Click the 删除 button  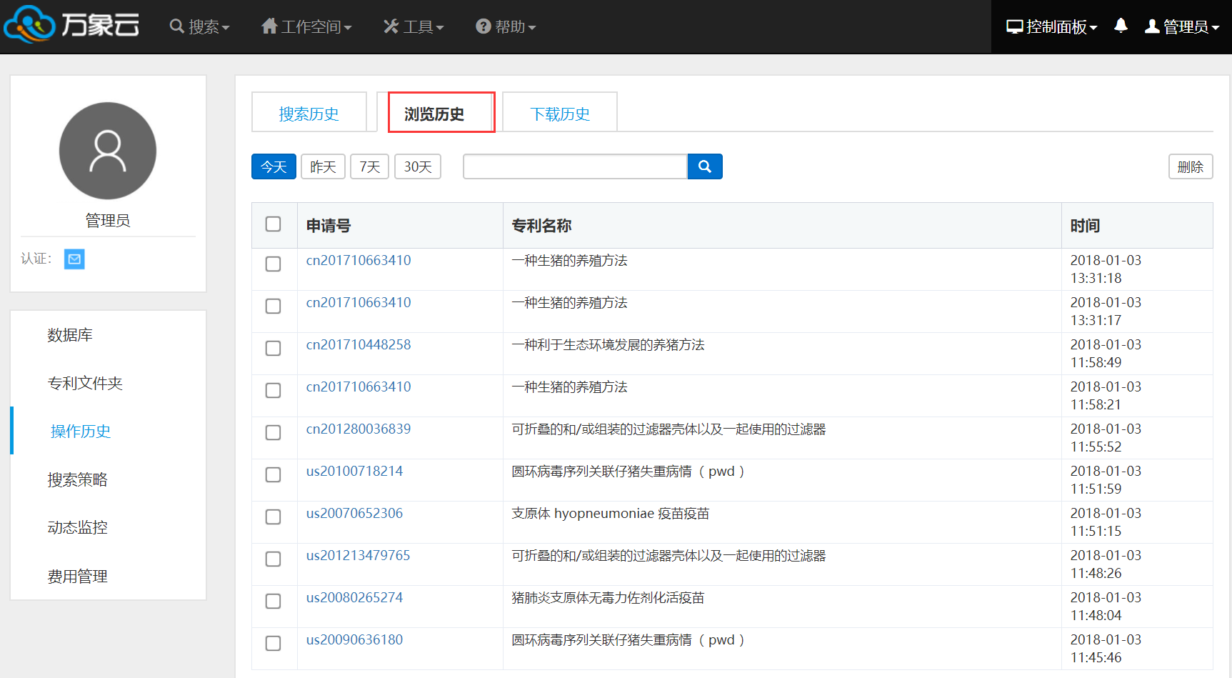tap(1191, 166)
